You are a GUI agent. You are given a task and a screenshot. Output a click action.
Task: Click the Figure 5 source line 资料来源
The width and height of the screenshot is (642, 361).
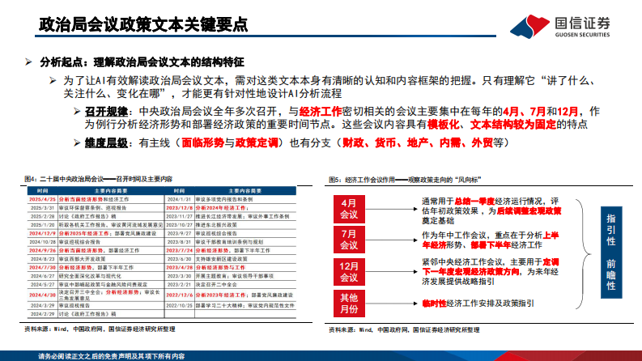[x=404, y=330]
